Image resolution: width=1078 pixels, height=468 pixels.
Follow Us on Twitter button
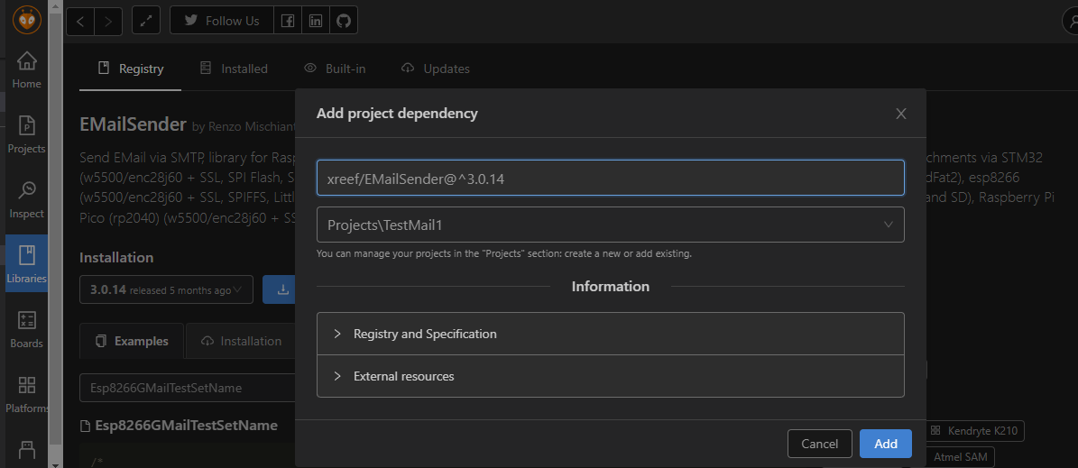[221, 21]
